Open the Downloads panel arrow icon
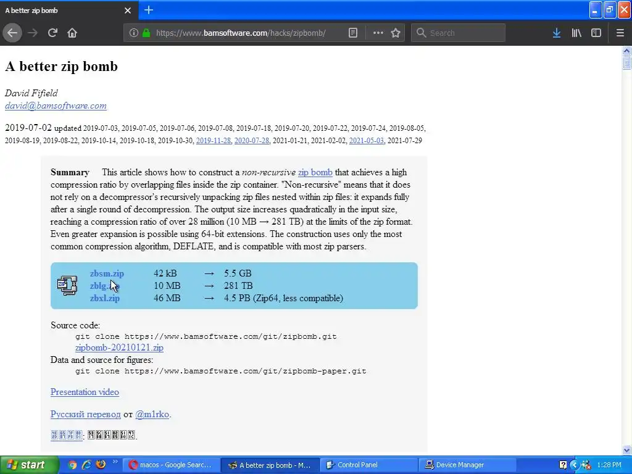 pyautogui.click(x=557, y=33)
